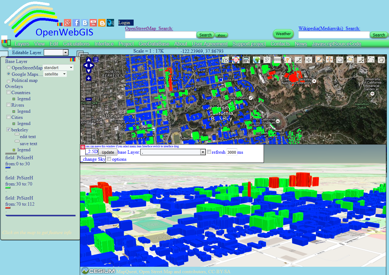Select the orange pencil edit tool

click(x=319, y=60)
